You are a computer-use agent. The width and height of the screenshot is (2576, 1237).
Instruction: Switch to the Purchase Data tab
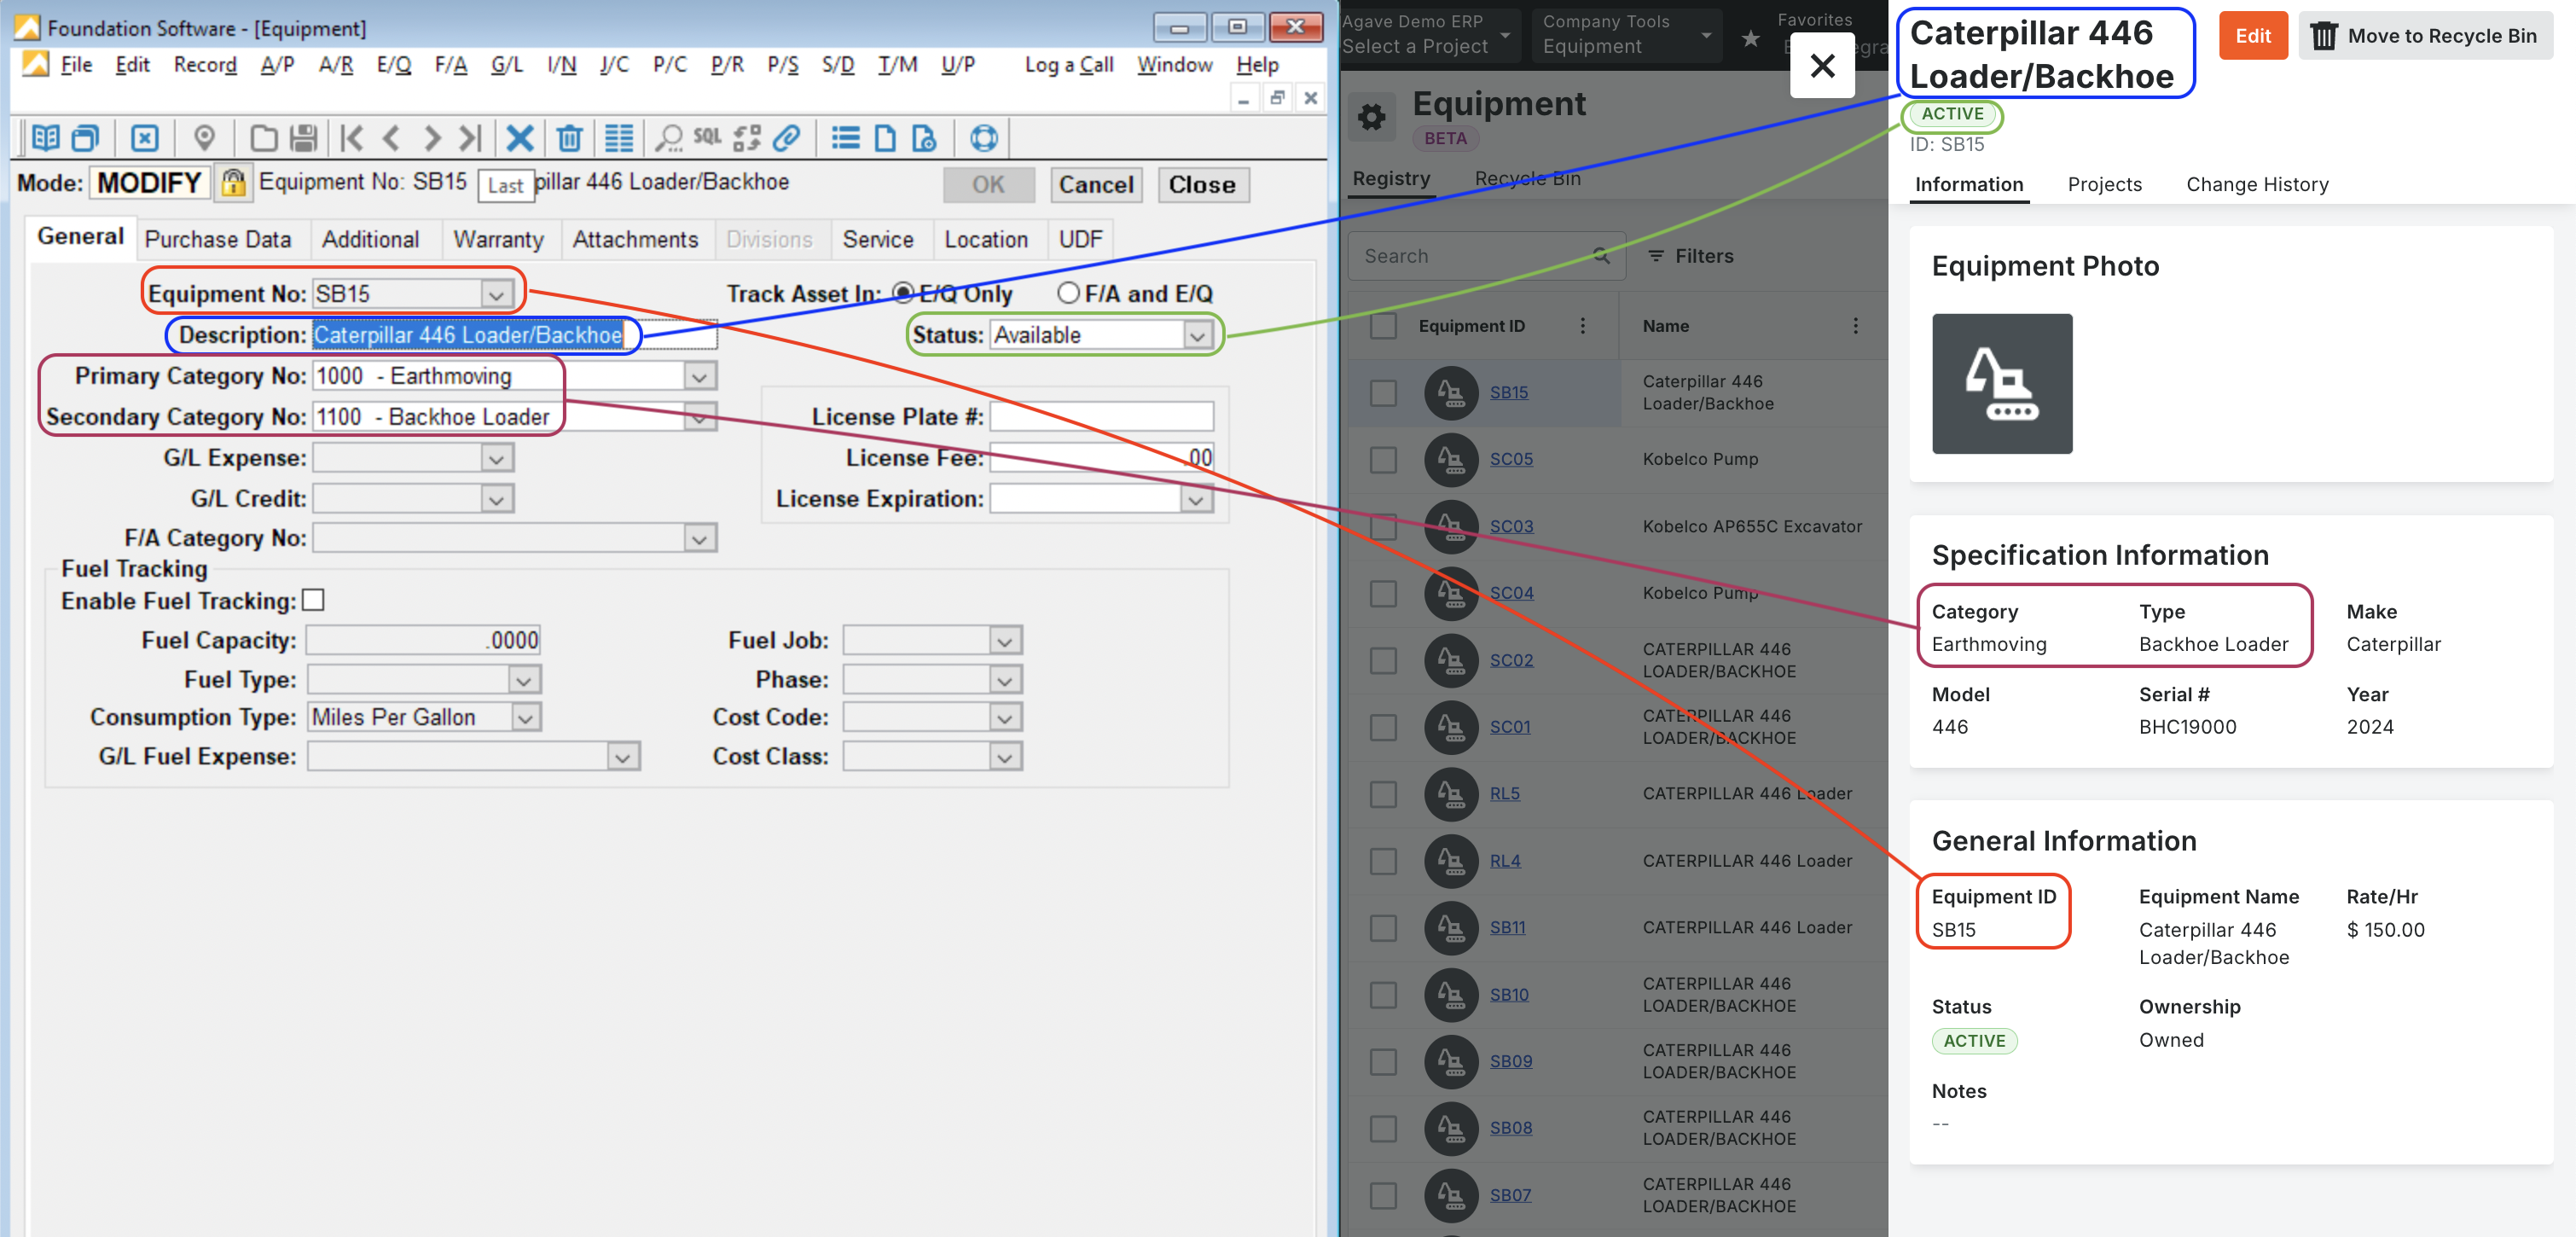218,239
